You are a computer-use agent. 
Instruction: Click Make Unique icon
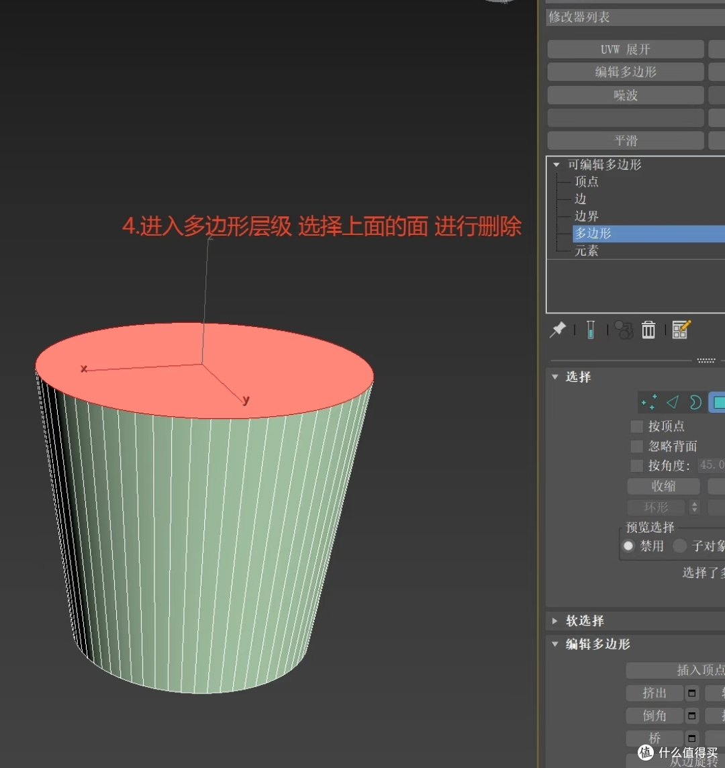click(x=624, y=330)
